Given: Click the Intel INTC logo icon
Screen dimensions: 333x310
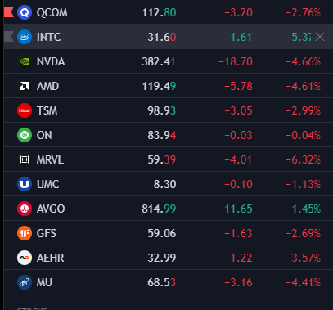Looking at the screenshot, I should tap(25, 37).
